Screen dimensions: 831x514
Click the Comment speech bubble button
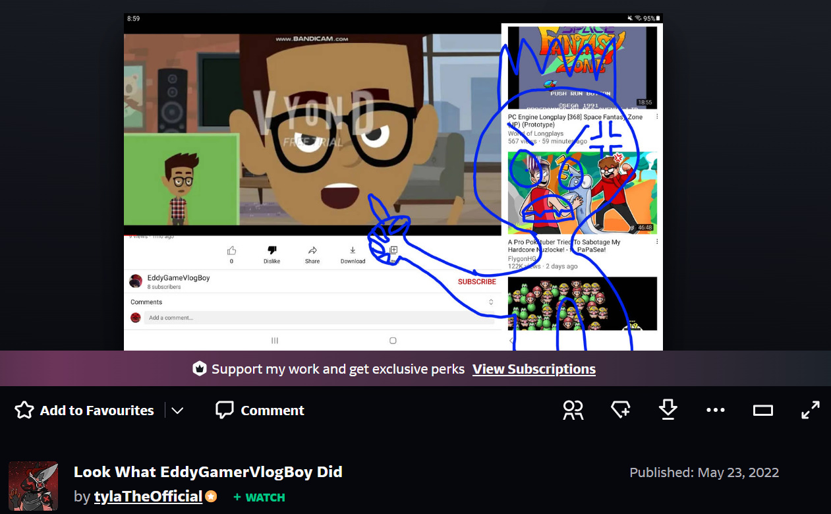260,410
